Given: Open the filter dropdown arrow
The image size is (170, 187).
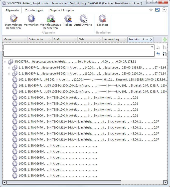Looking at the screenshot, I should 152,47.
